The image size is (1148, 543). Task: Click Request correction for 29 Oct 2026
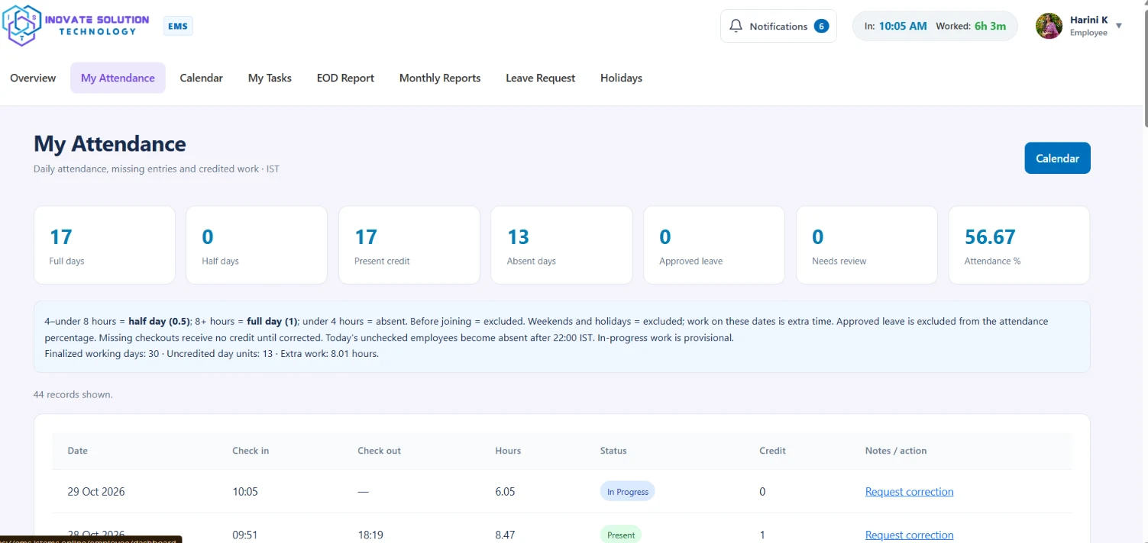click(x=909, y=492)
